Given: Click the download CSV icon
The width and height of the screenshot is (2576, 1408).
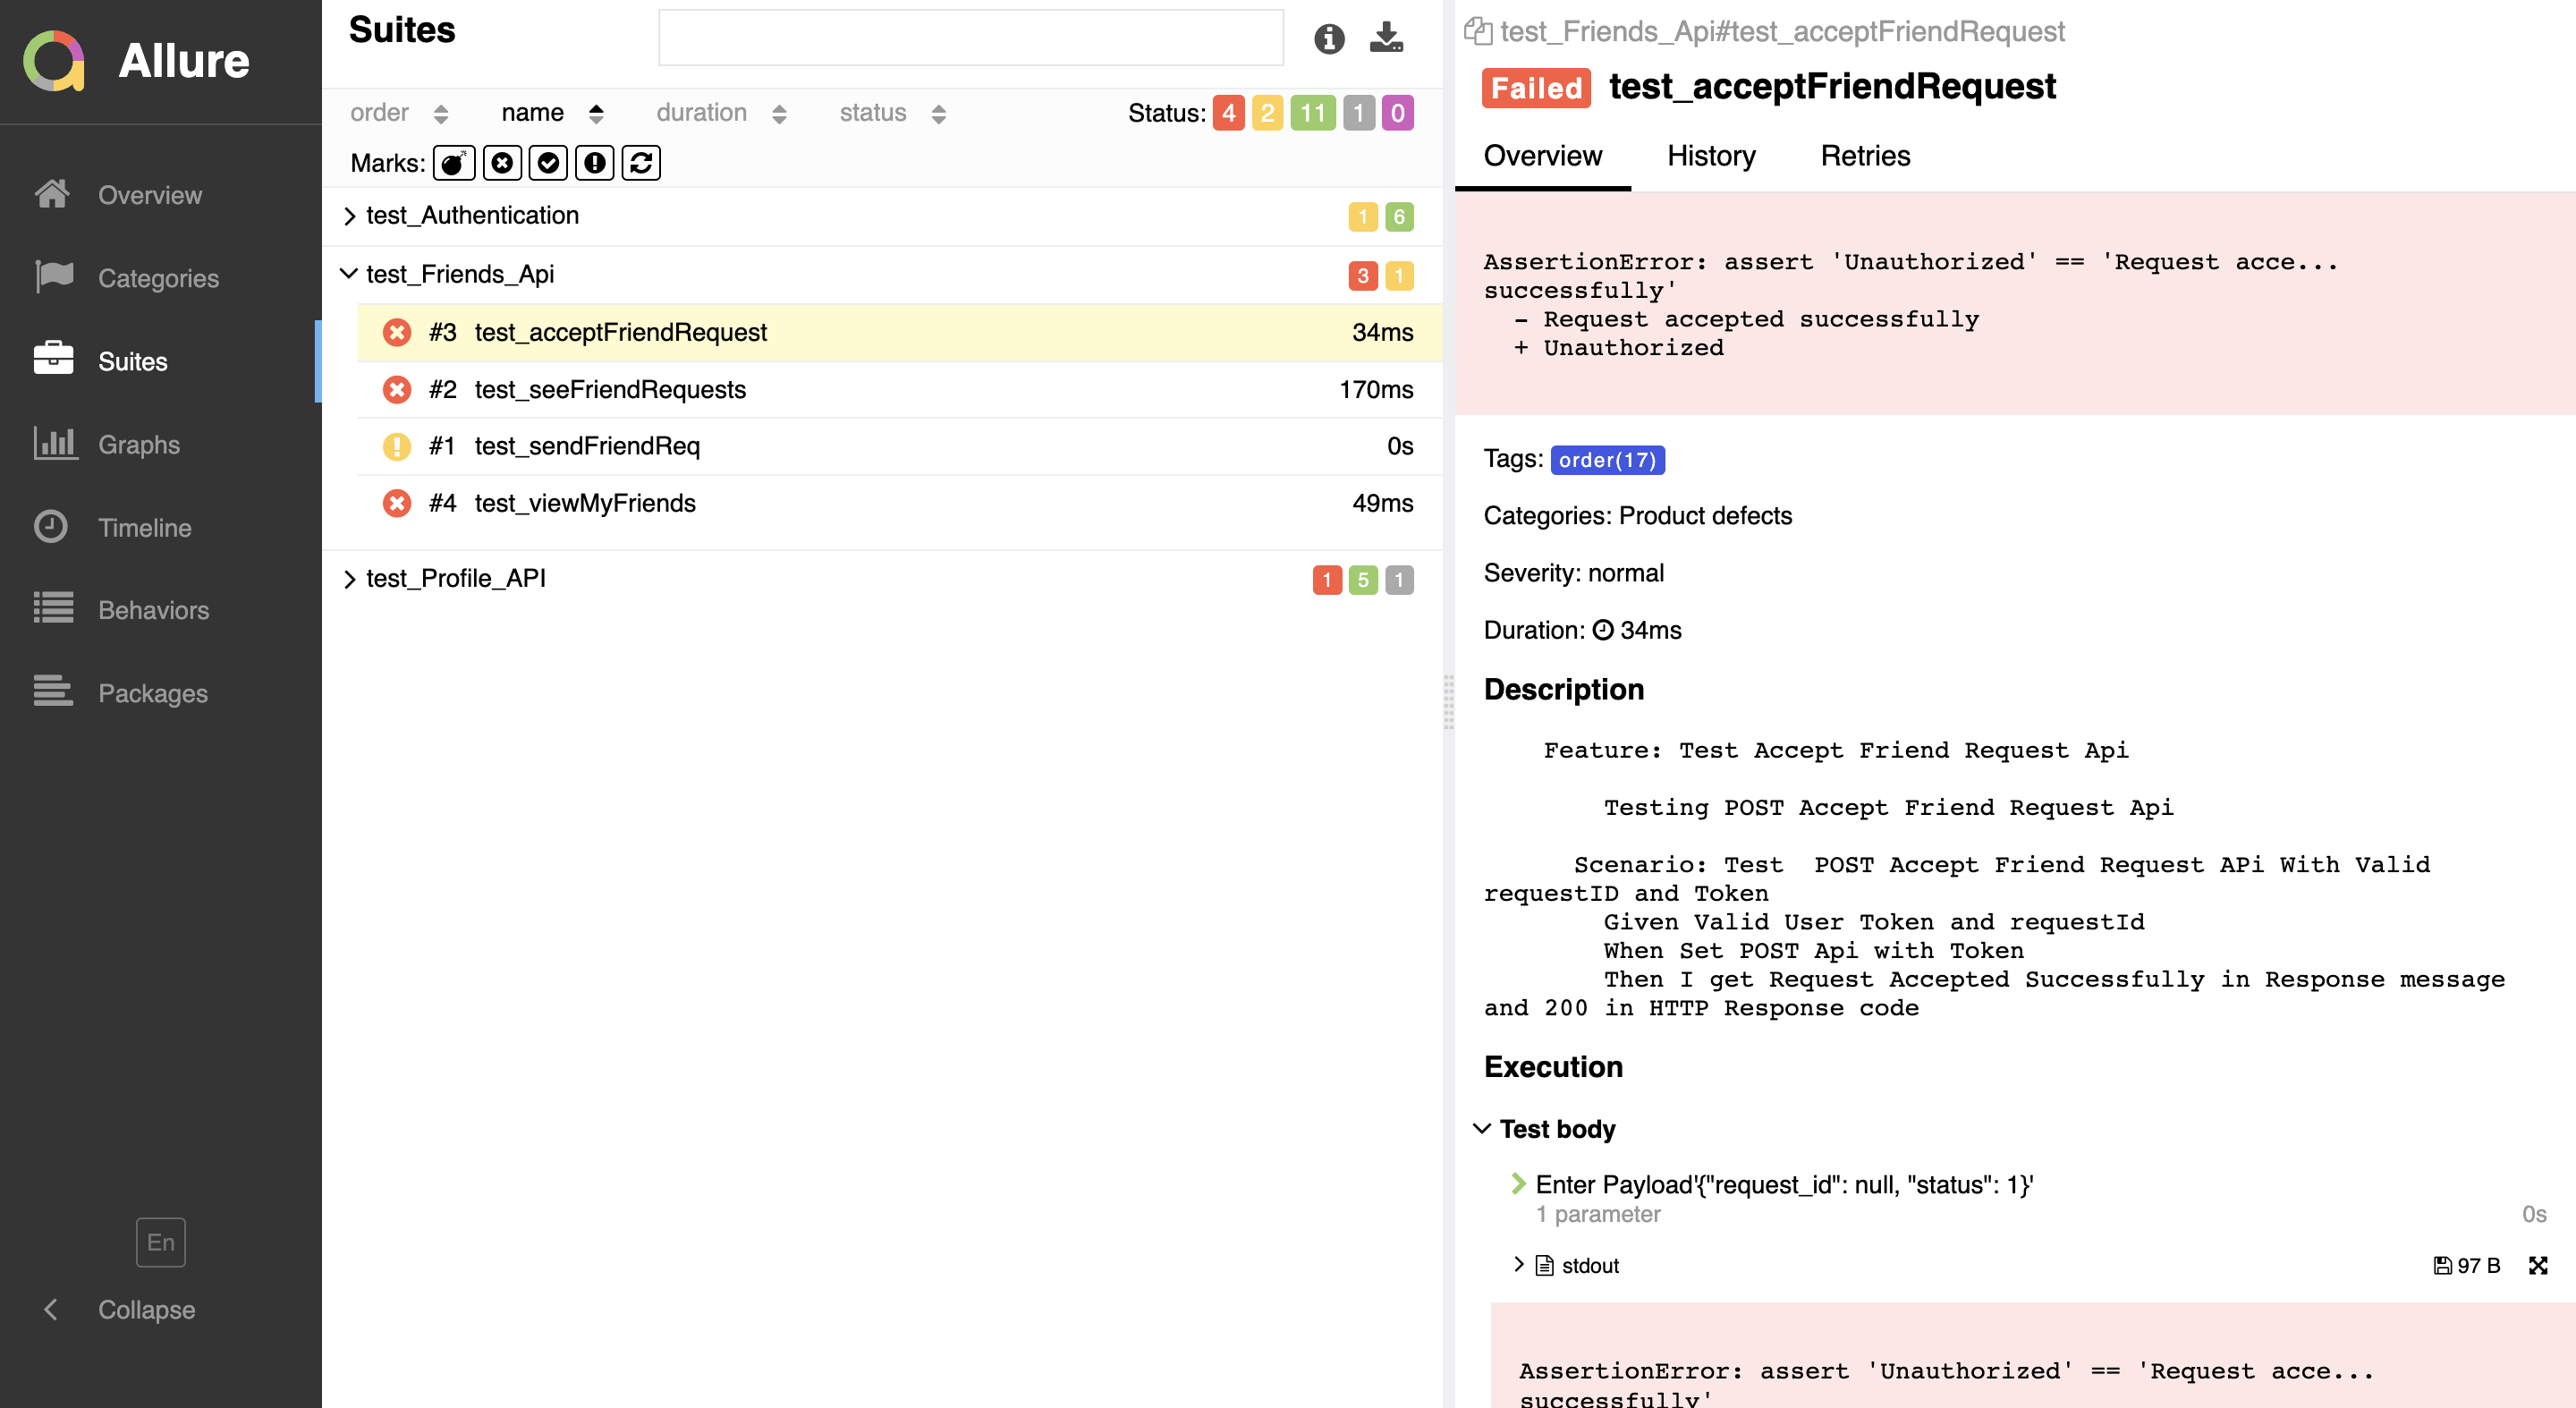Looking at the screenshot, I should pos(1386,38).
